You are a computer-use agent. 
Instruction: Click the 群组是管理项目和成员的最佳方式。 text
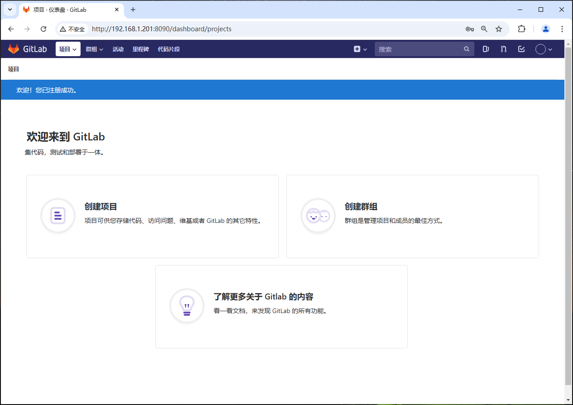coord(395,221)
